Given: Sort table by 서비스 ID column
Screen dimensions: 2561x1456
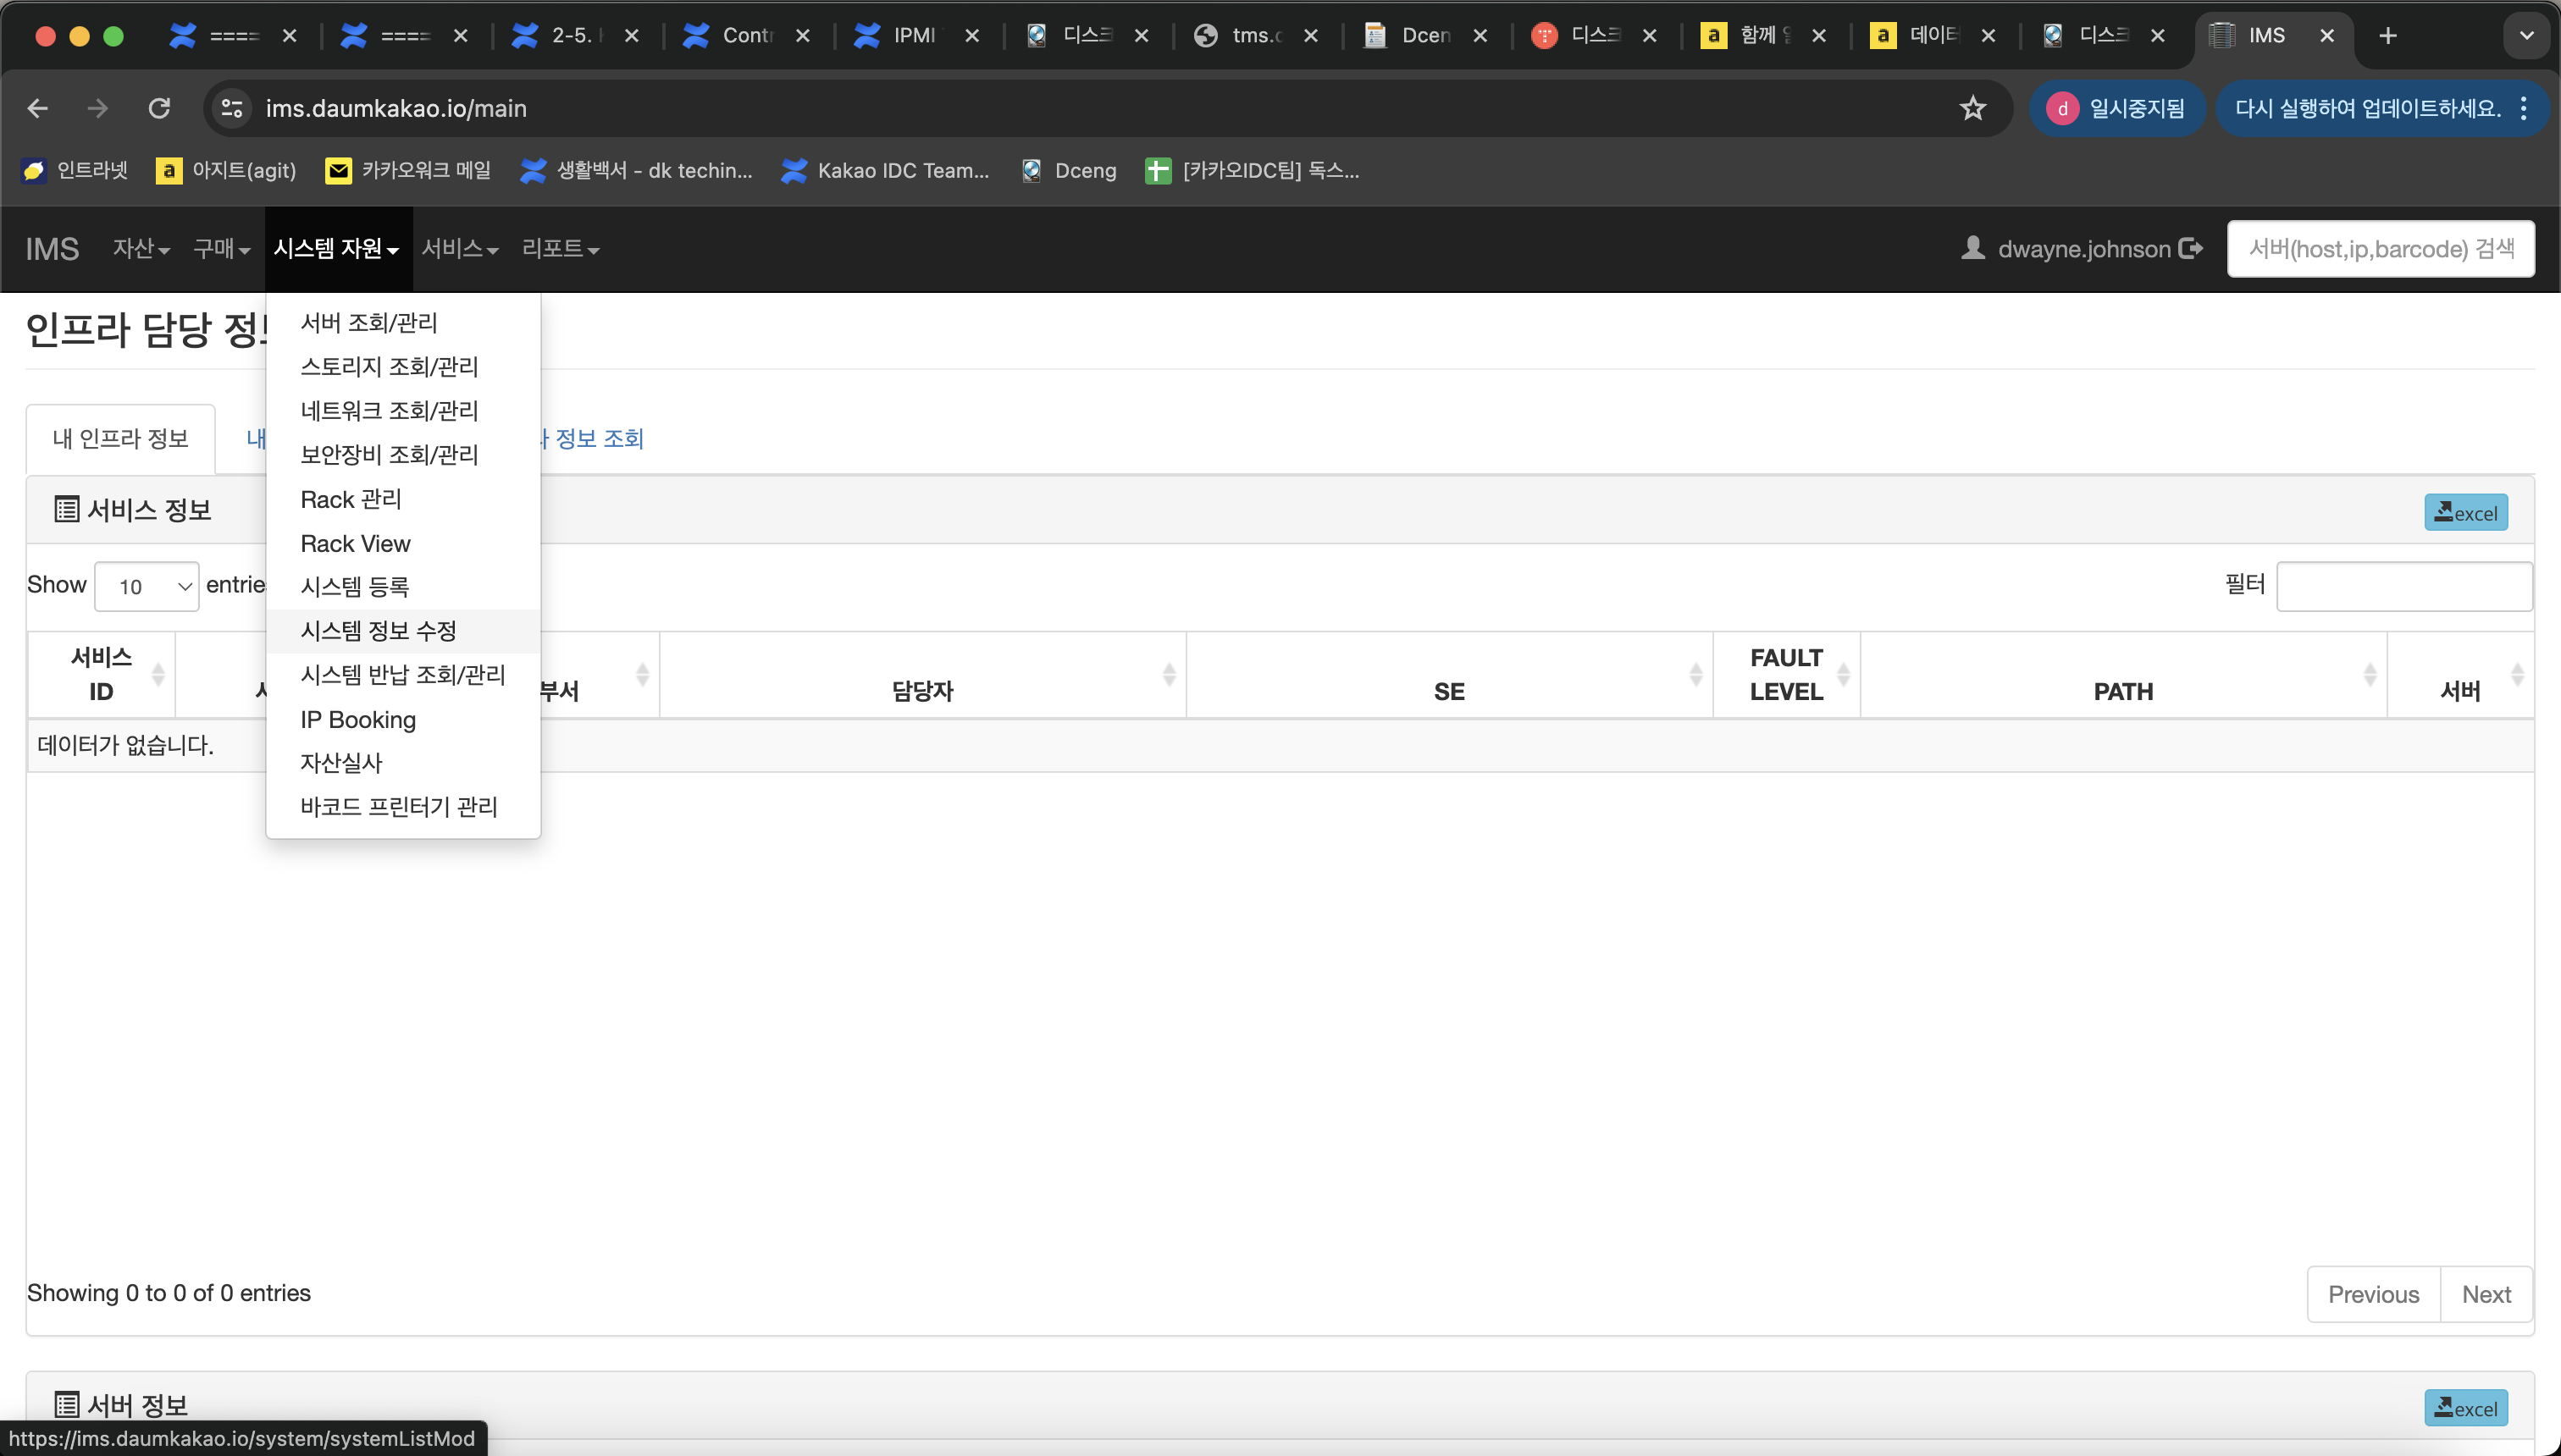Looking at the screenshot, I should [x=102, y=674].
